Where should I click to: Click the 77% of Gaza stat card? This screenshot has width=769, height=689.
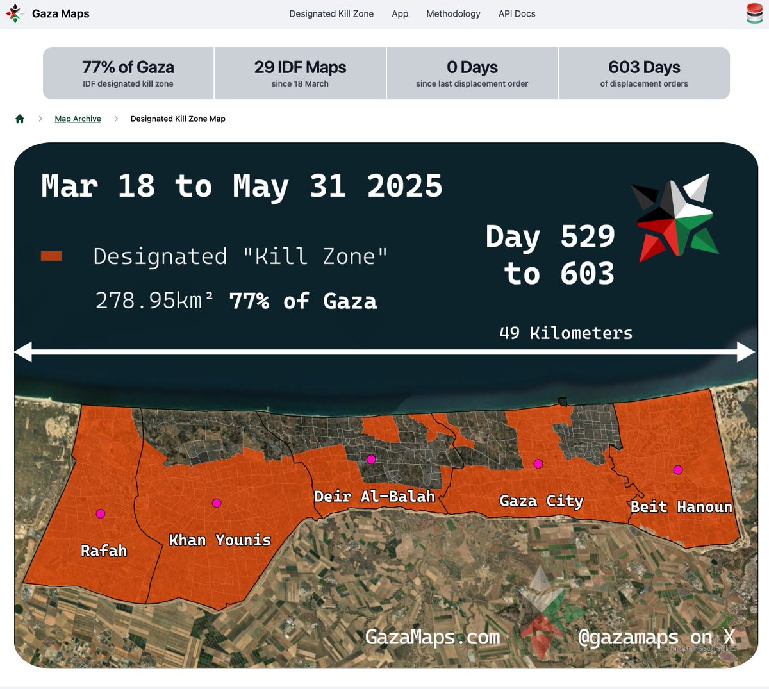[x=128, y=74]
